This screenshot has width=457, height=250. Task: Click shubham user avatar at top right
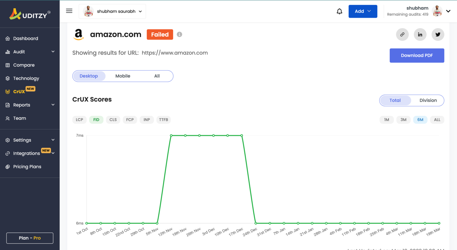[x=437, y=11]
